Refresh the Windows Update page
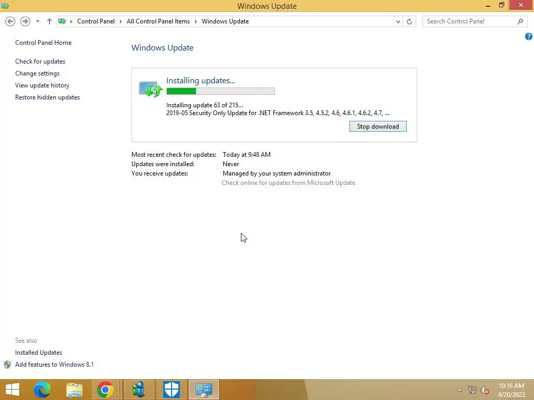Image resolution: width=534 pixels, height=400 pixels. point(409,21)
